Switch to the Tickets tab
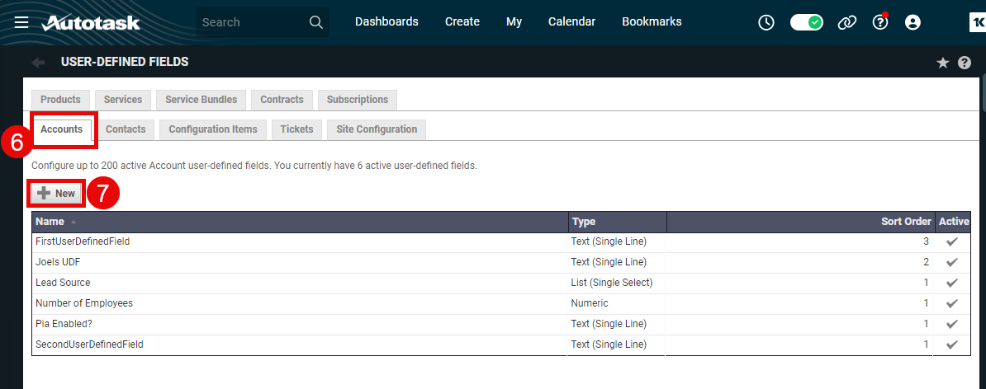Image resolution: width=986 pixels, height=389 pixels. pyautogui.click(x=296, y=129)
